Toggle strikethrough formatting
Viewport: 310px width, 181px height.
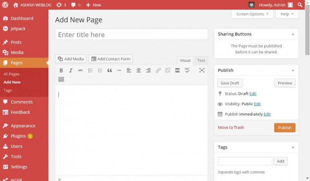[81, 70]
